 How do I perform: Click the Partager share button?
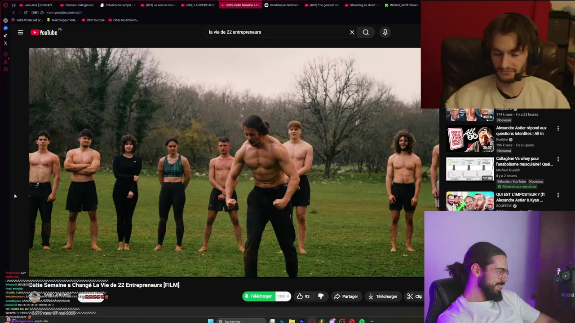pyautogui.click(x=346, y=296)
